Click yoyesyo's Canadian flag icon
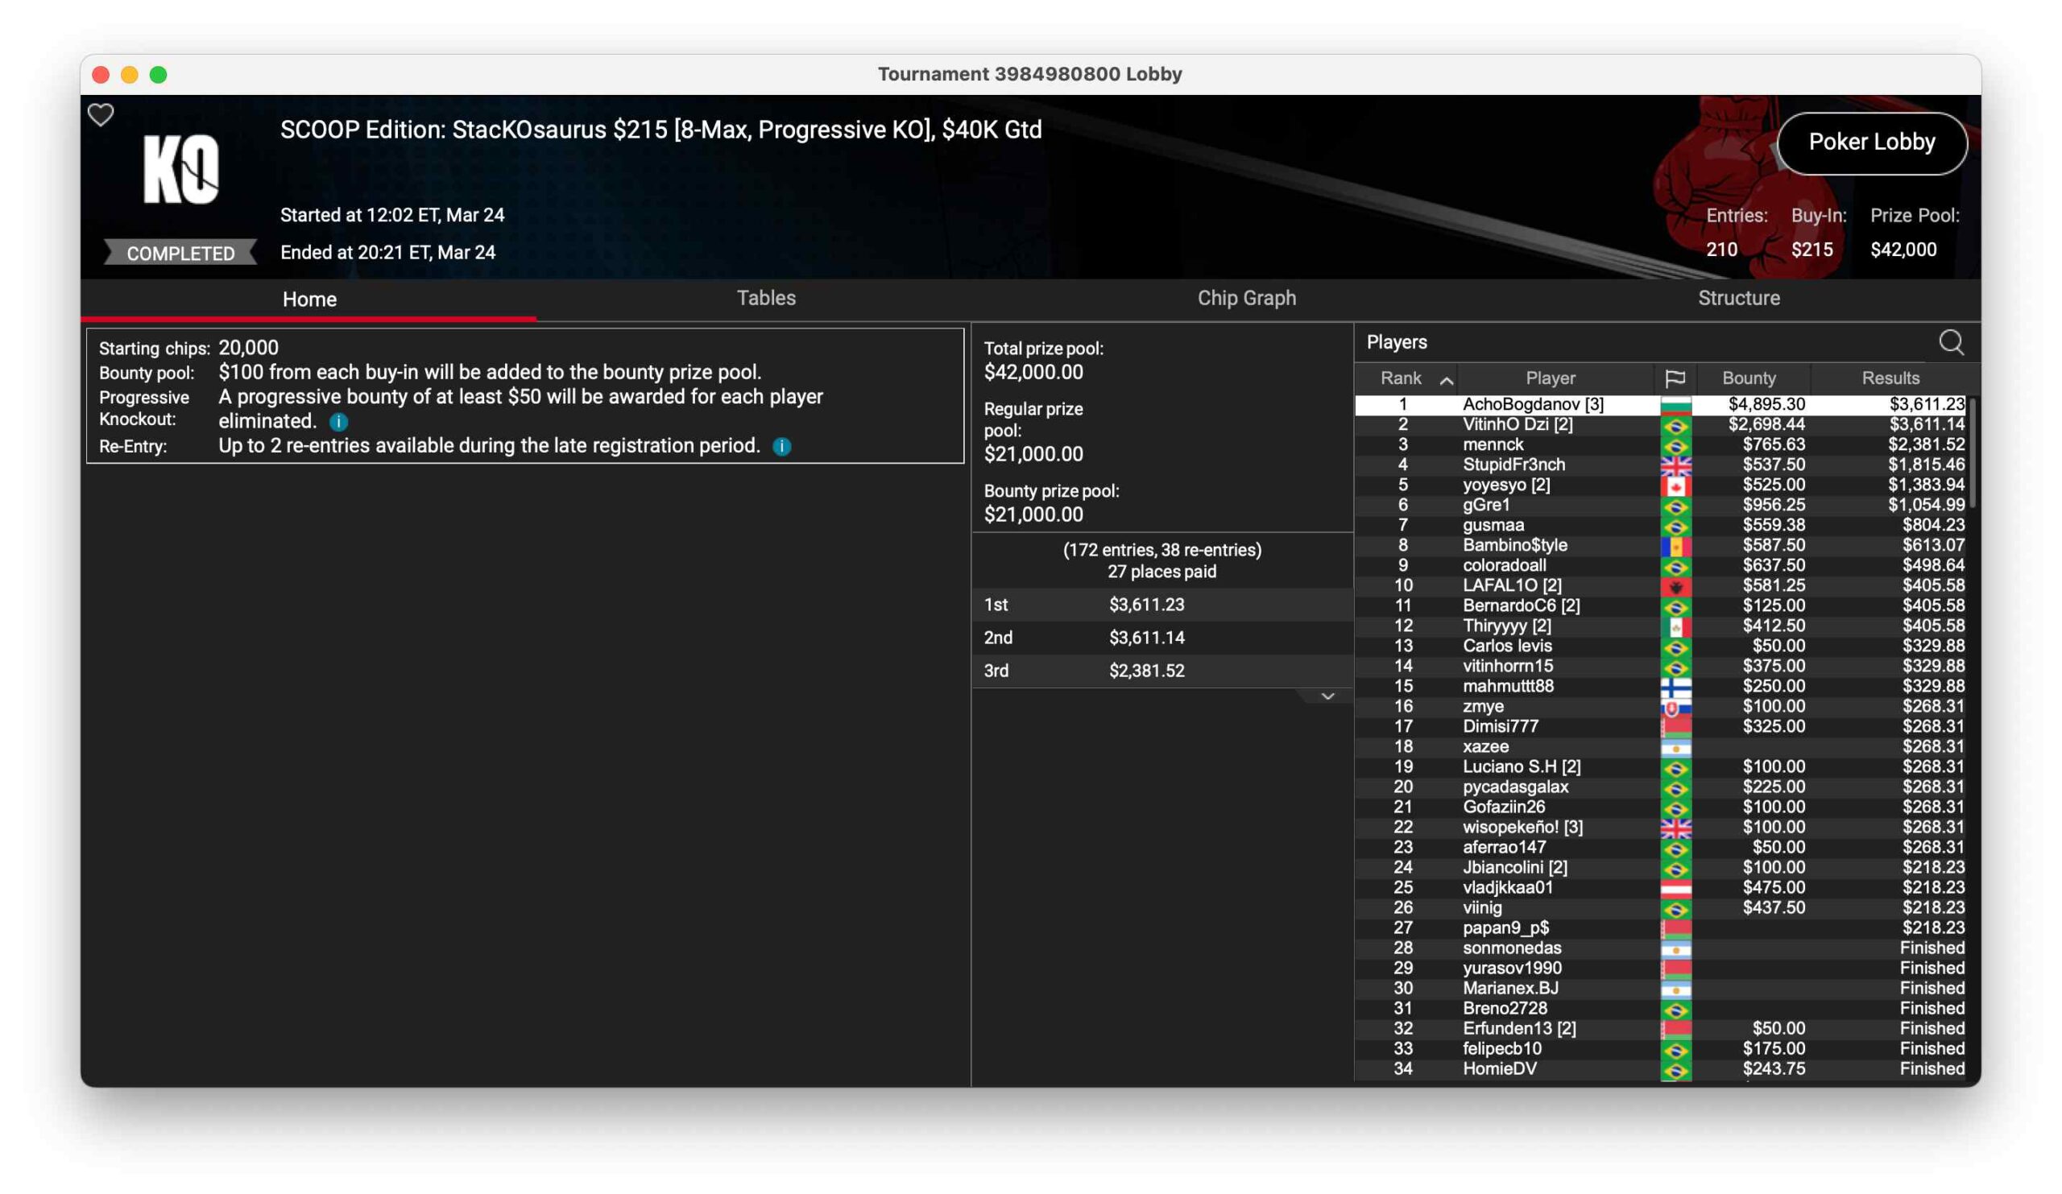This screenshot has height=1194, width=2062. click(1675, 485)
